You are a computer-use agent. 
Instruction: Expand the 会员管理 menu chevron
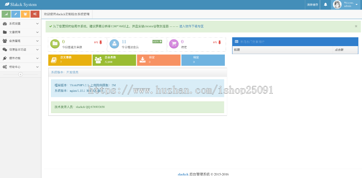click(x=37, y=41)
